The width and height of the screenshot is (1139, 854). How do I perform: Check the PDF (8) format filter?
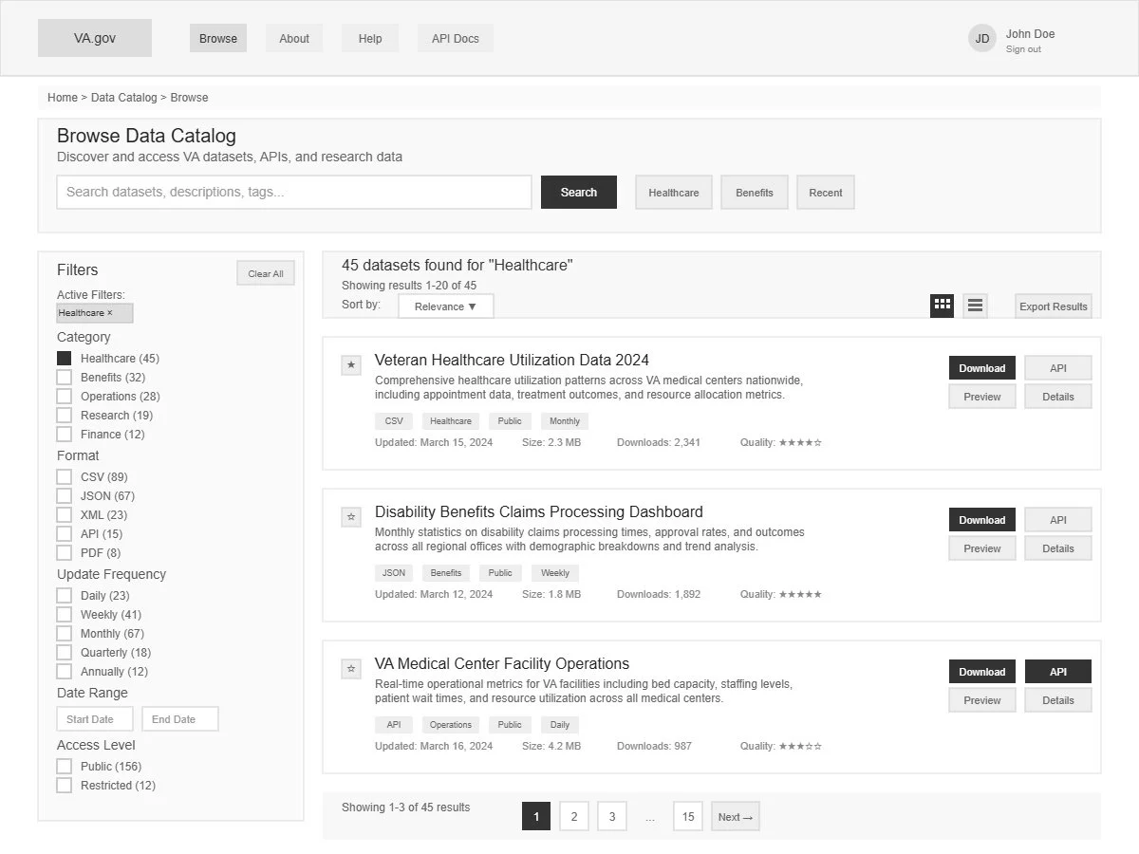pyautogui.click(x=65, y=553)
